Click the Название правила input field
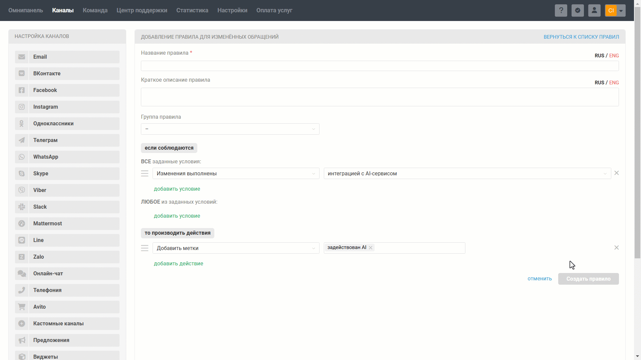The height and width of the screenshot is (360, 641). point(380,66)
